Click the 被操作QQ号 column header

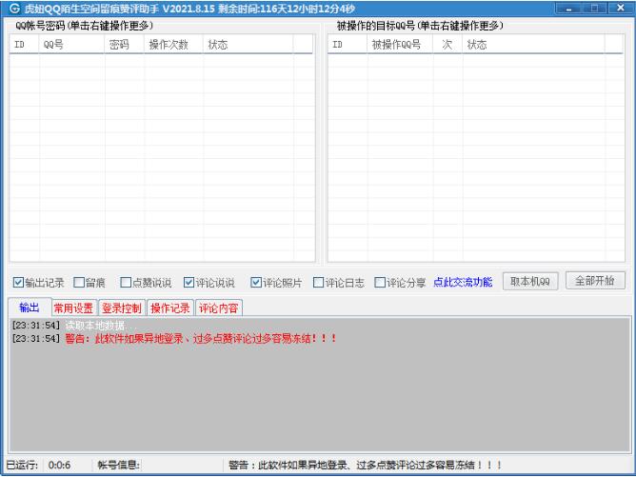[400, 44]
